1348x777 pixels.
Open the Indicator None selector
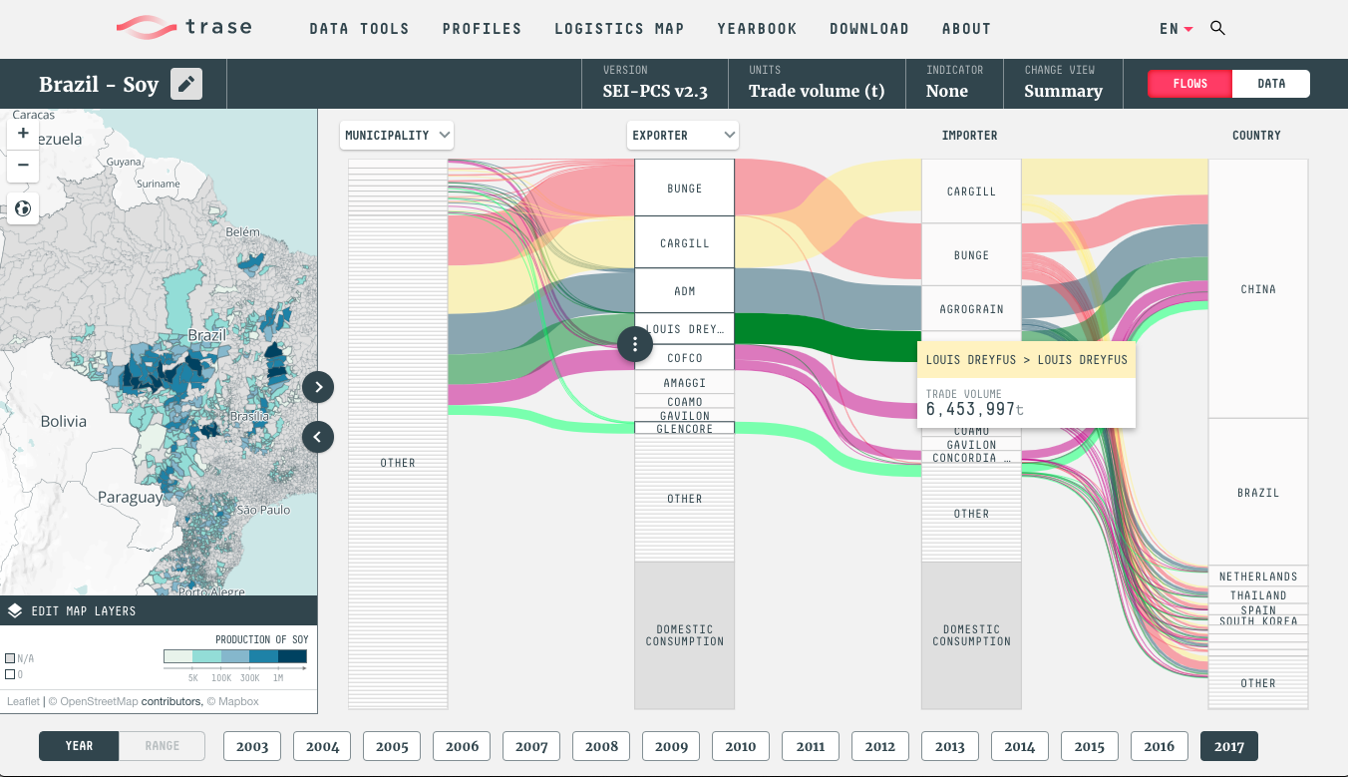[954, 84]
